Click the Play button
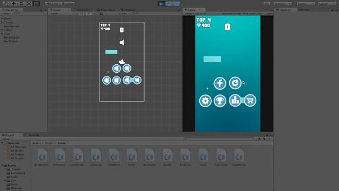The width and height of the screenshot is (339, 191). pos(161,4)
